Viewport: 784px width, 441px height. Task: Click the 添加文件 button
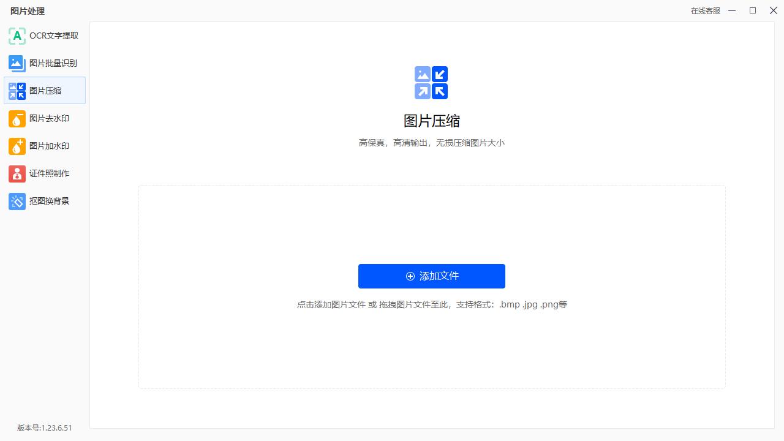tap(431, 276)
